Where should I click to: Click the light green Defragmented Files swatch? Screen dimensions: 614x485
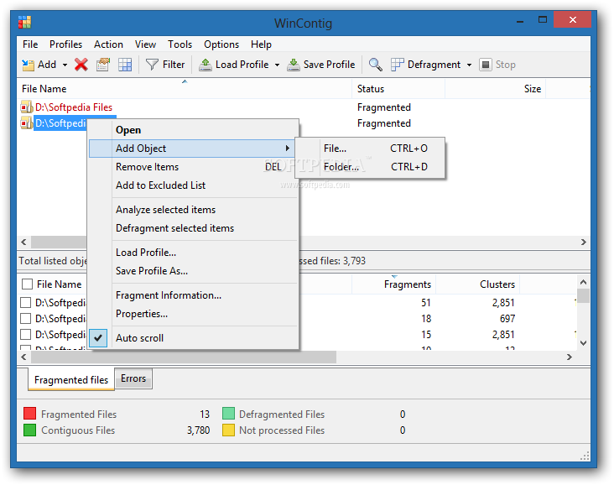[228, 414]
